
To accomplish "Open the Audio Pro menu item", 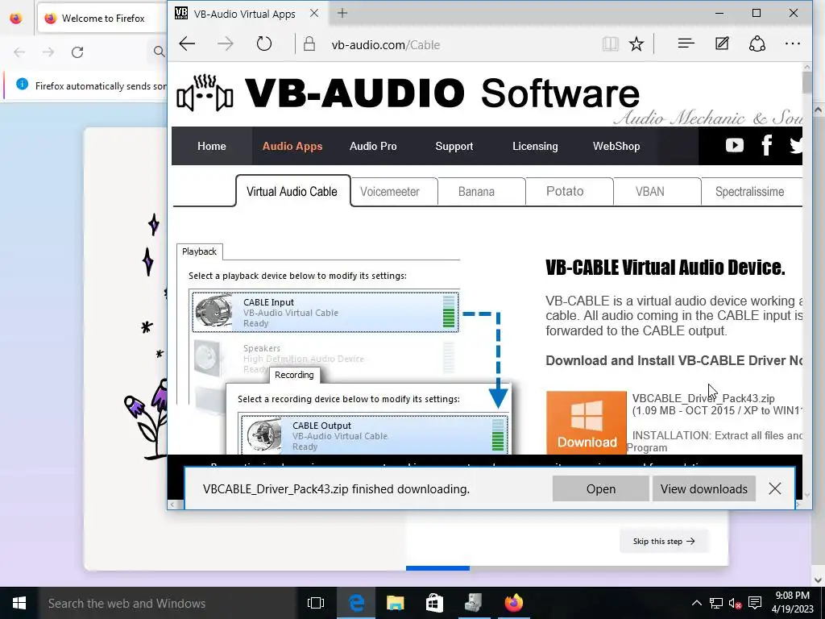I will (373, 147).
